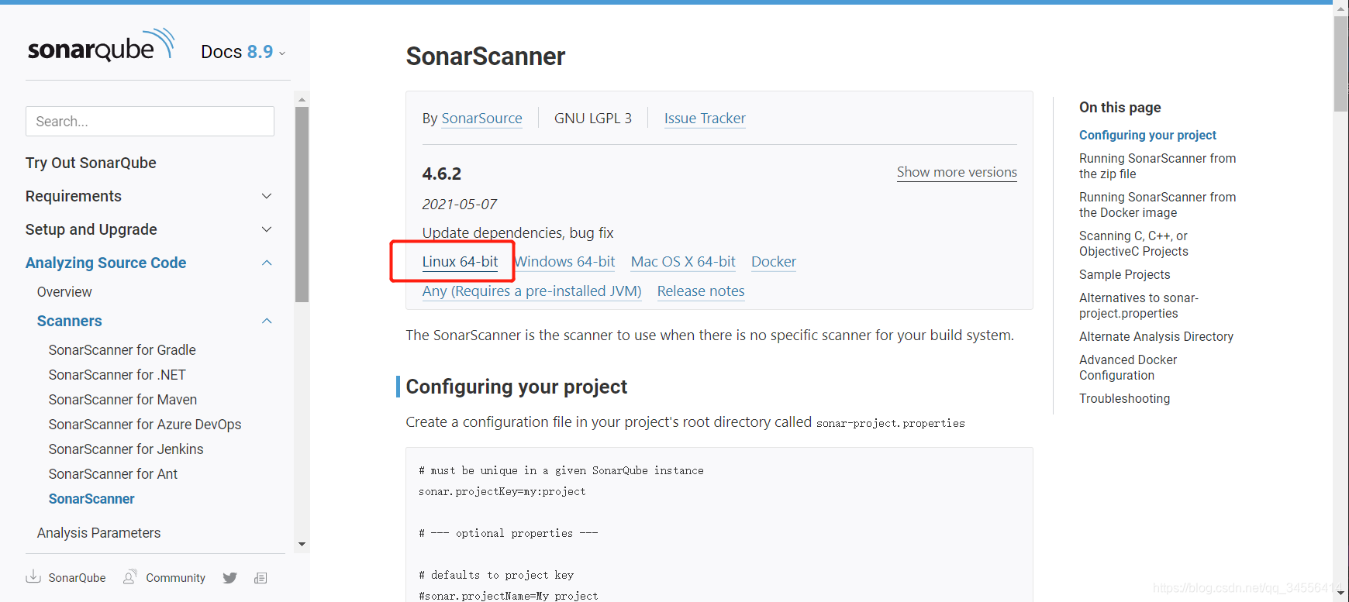Expand the Requirements section
The width and height of the screenshot is (1349, 602).
[266, 196]
